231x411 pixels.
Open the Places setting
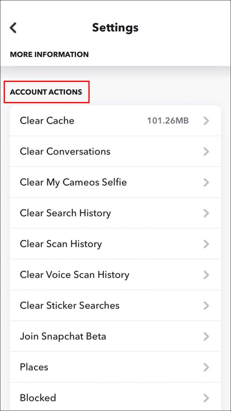(x=115, y=367)
